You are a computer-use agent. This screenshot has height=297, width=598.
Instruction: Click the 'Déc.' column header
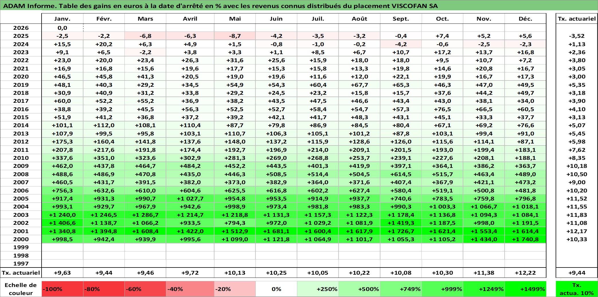(525, 19)
